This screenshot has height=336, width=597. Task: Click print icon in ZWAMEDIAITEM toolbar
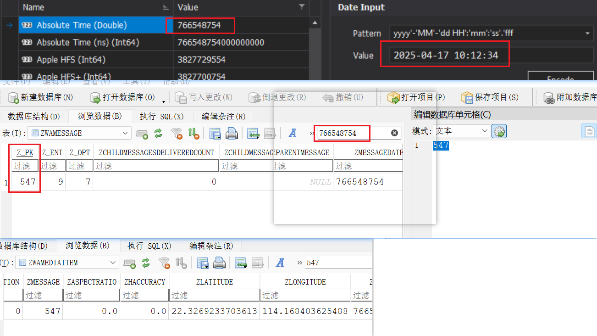point(220,263)
